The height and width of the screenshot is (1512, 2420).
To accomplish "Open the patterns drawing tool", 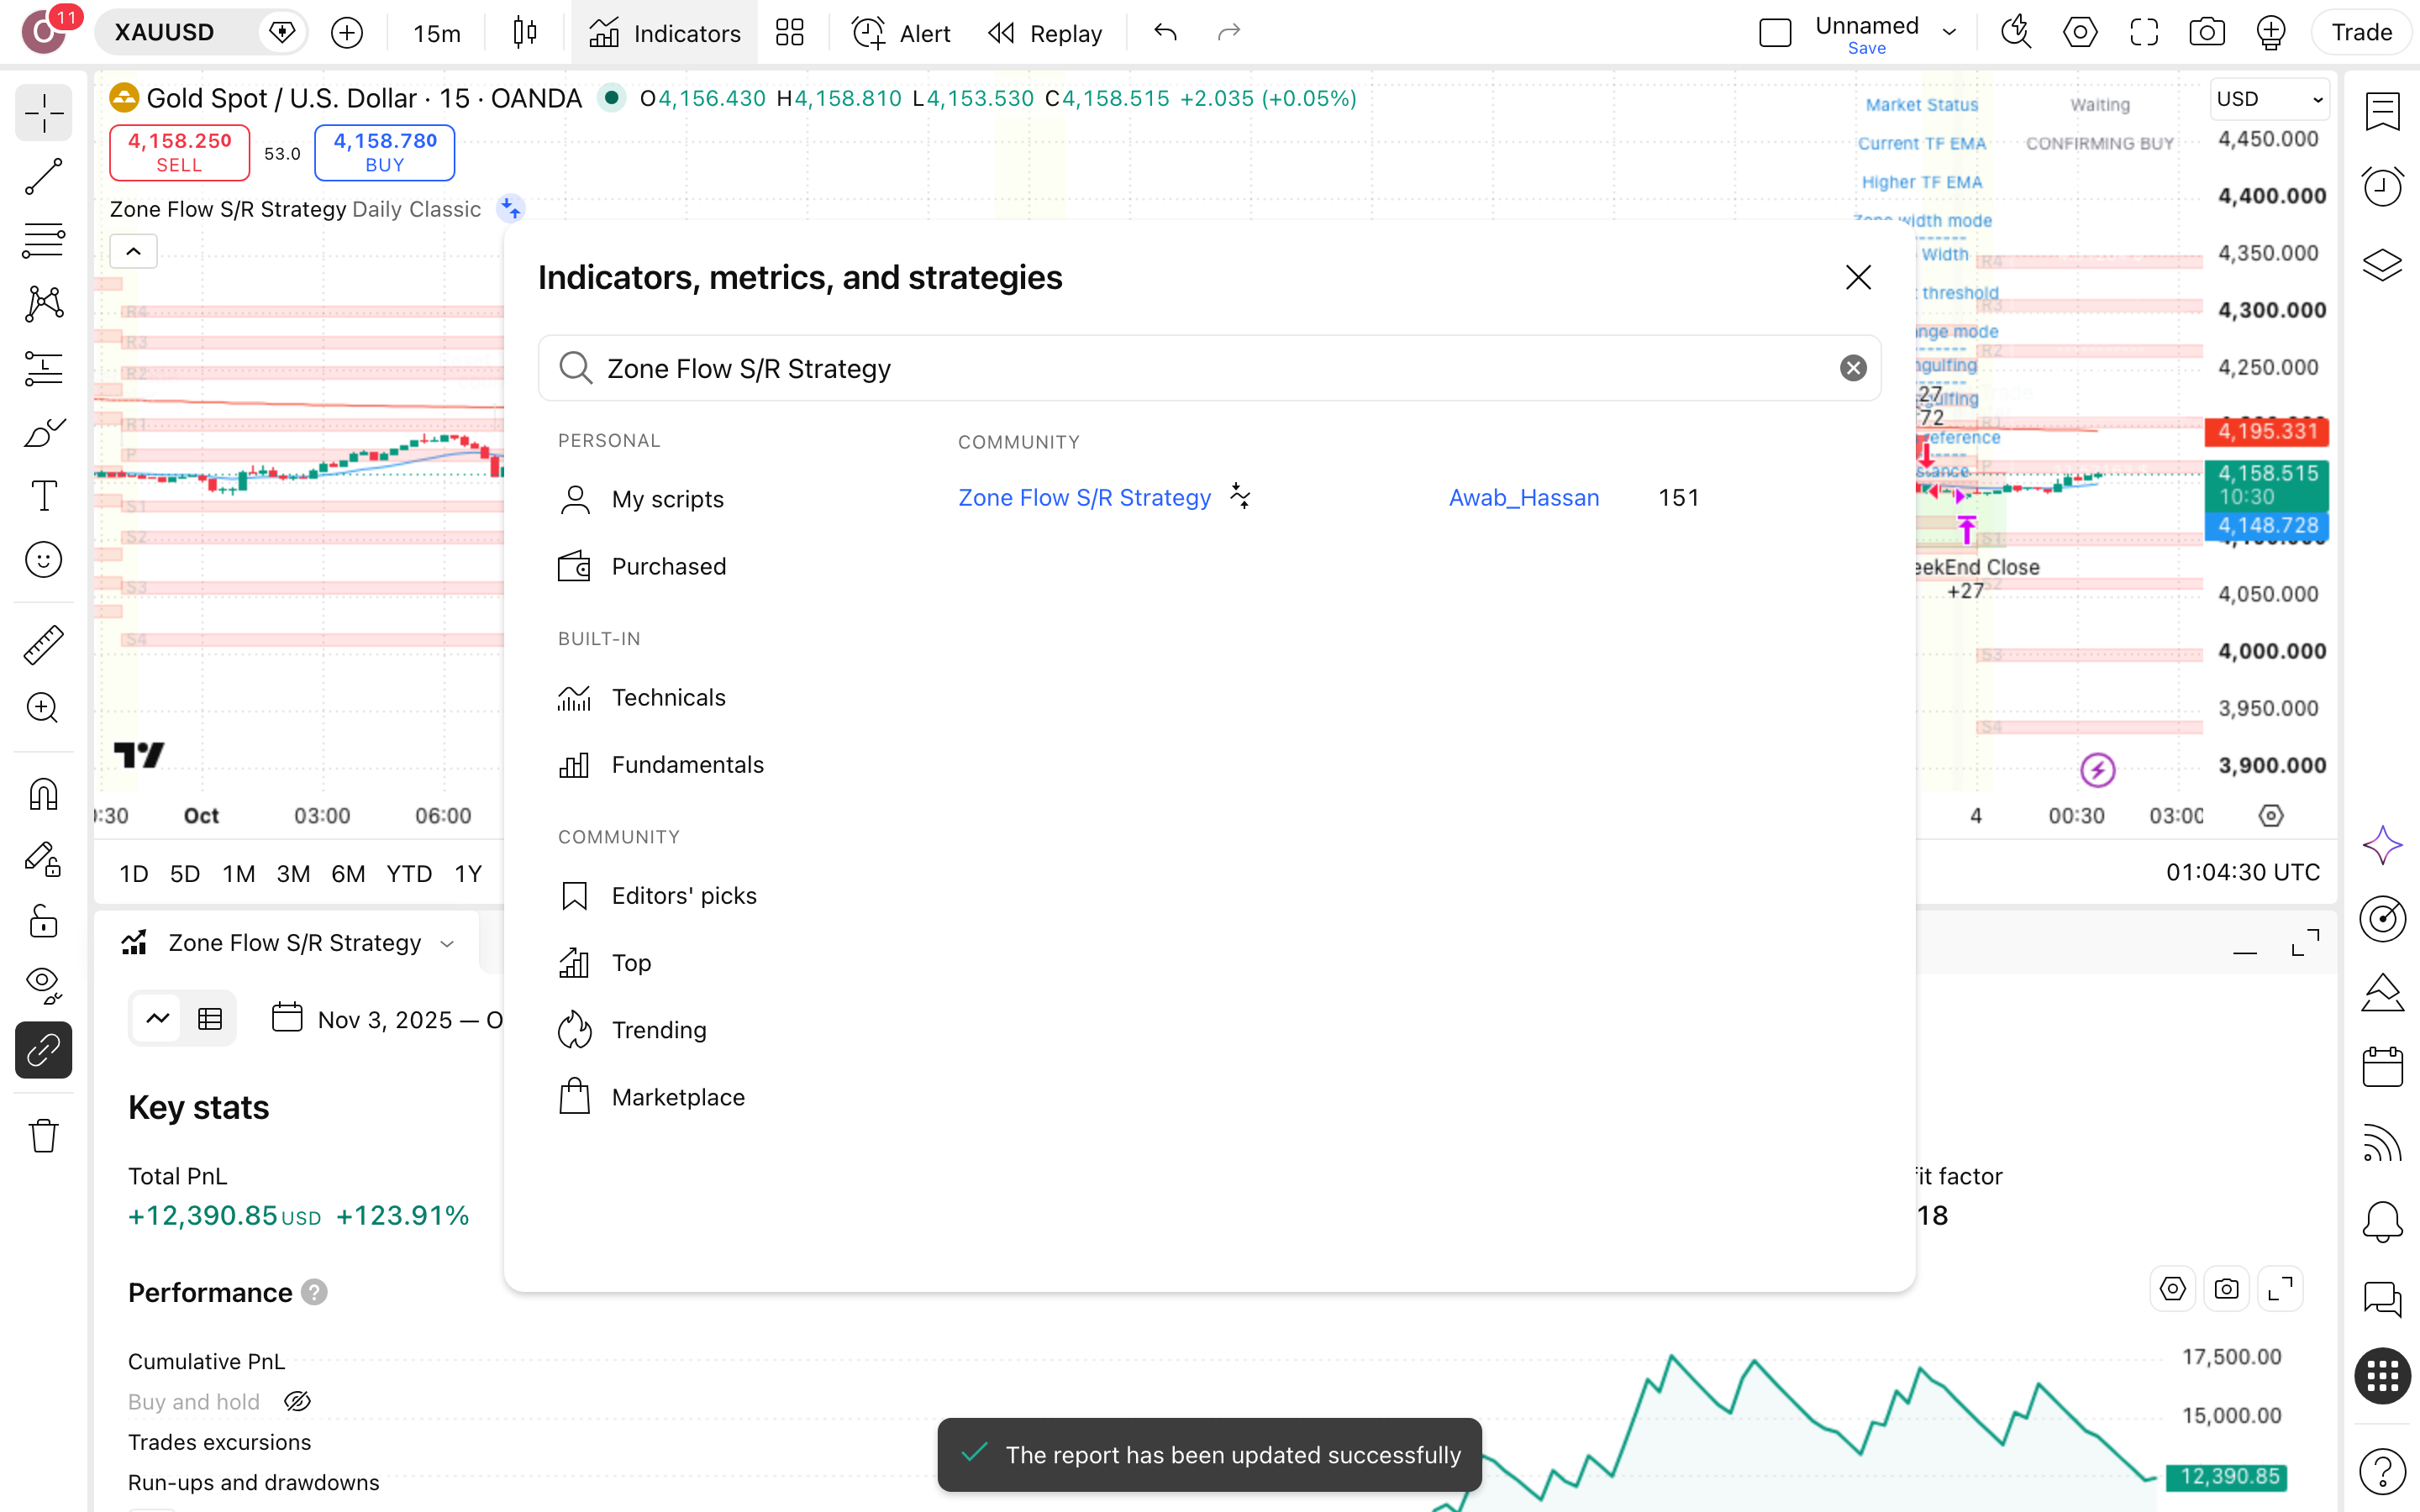I will (43, 304).
